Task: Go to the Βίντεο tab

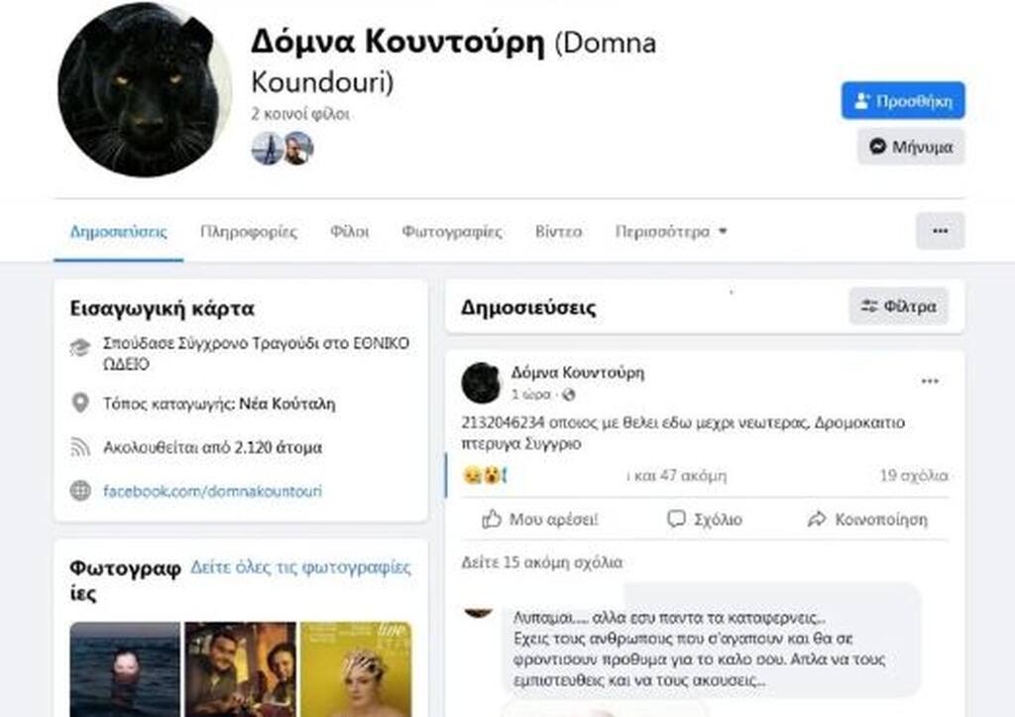Action: pos(559,232)
